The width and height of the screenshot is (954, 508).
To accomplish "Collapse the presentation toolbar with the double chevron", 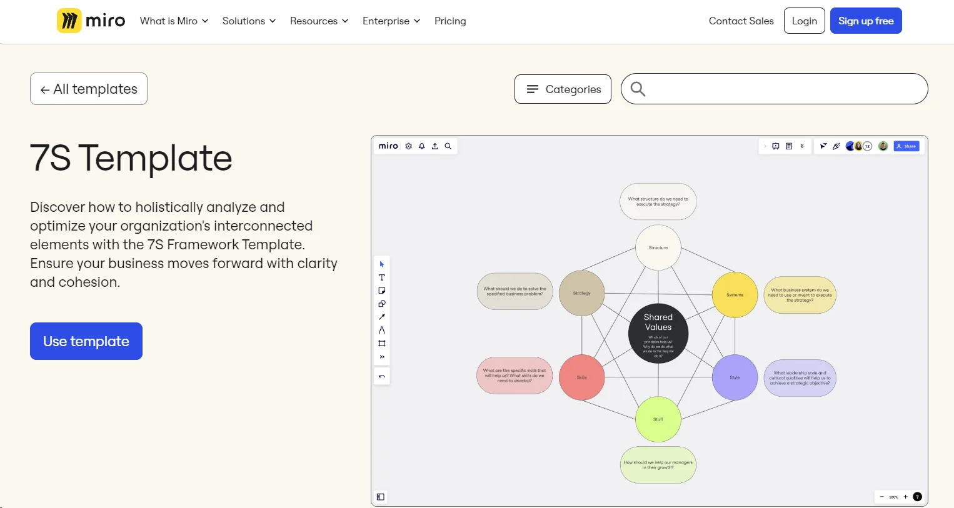I will click(x=802, y=146).
